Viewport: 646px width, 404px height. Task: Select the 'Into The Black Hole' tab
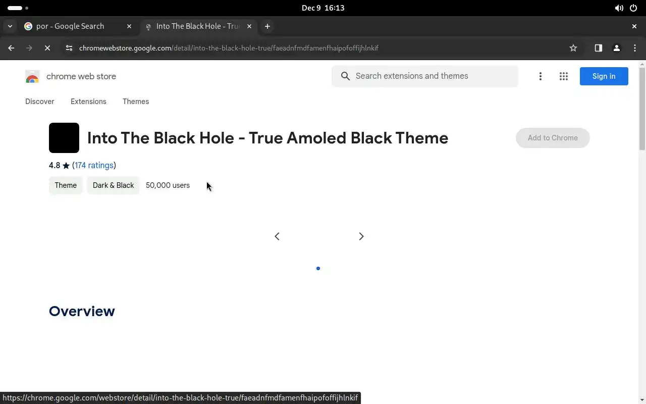[198, 26]
